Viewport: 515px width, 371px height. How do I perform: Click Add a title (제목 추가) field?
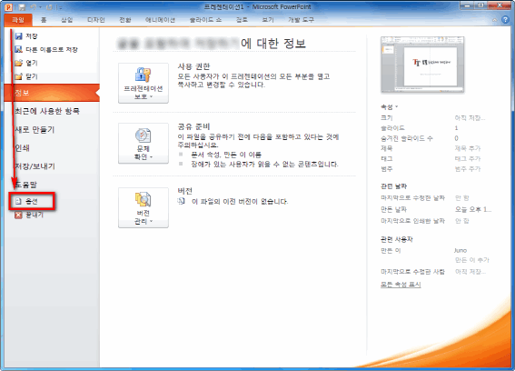pos(468,148)
